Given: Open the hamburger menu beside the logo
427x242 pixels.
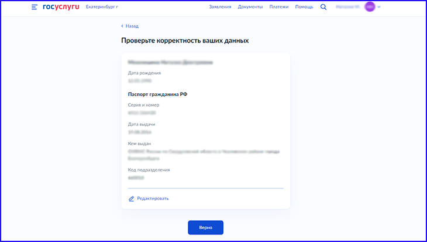Looking at the screenshot, I should [x=35, y=7].
